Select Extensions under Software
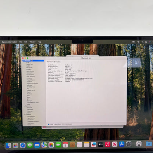 coord(31,123)
